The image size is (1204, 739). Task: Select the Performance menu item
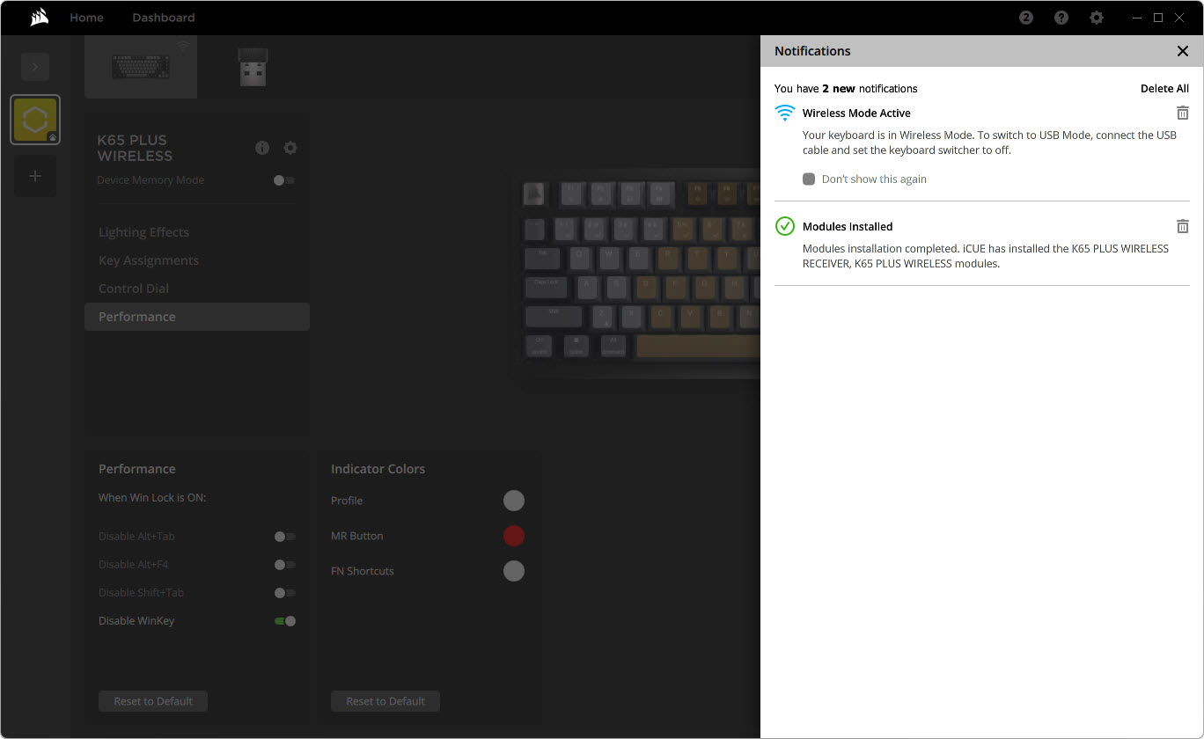pyautogui.click(x=197, y=317)
